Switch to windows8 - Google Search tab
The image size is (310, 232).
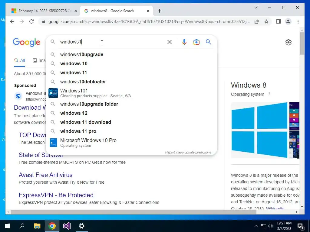(117, 11)
